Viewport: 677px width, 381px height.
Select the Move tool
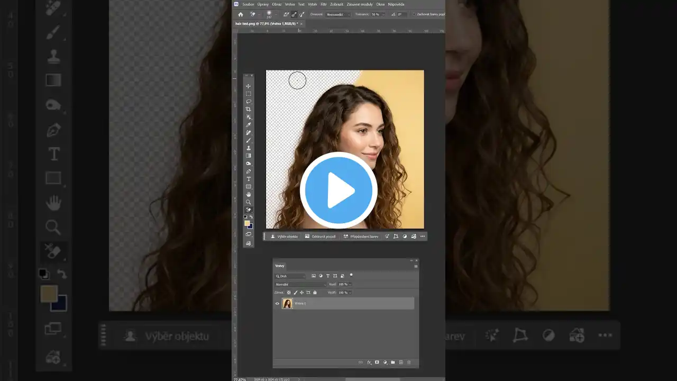click(248, 86)
